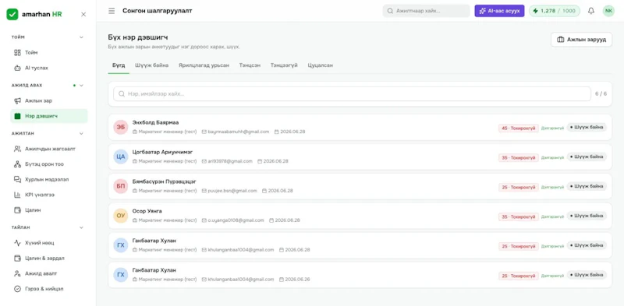Screen dimensions: 624x306
Task: Open status dropdown for Цогбаатар Ариунчимэг
Action: pos(587,157)
